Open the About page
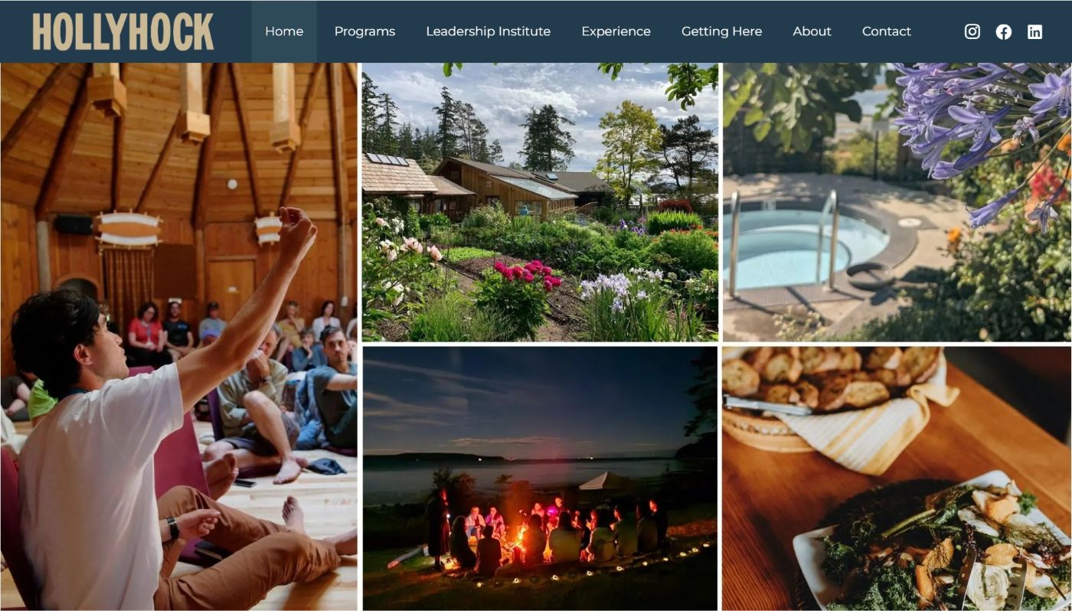 tap(812, 31)
